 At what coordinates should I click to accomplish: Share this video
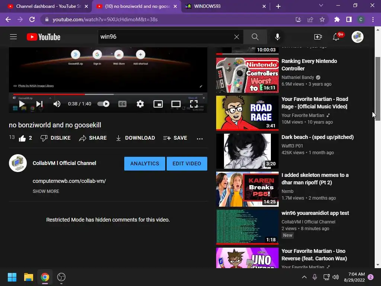point(93,138)
